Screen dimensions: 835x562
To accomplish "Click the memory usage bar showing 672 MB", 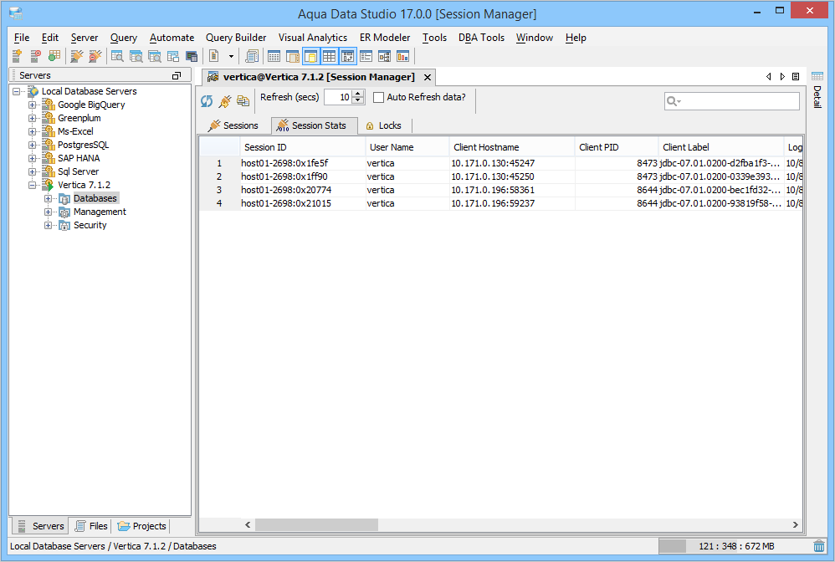I will tap(735, 546).
